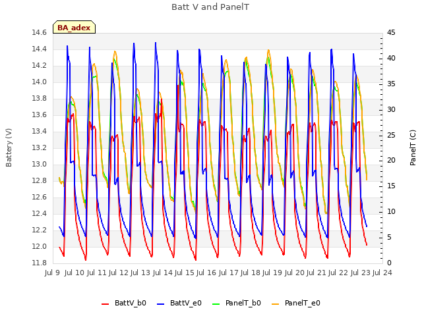Click the 'Jul 24' date axis label
This screenshot has width=422, height=316.
coord(382,273)
